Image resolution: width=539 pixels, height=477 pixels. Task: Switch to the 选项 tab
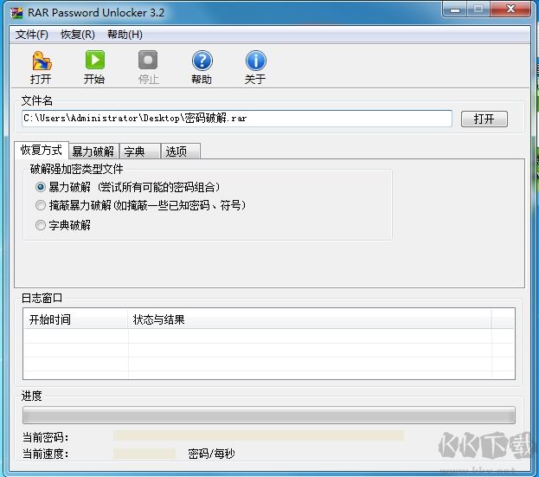[x=181, y=151]
